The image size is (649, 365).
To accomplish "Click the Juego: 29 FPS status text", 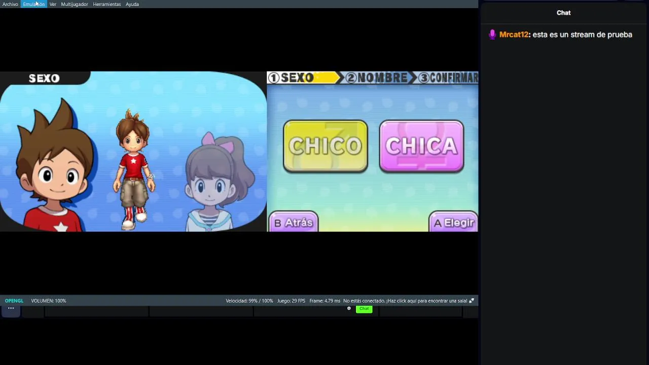I will (291, 301).
